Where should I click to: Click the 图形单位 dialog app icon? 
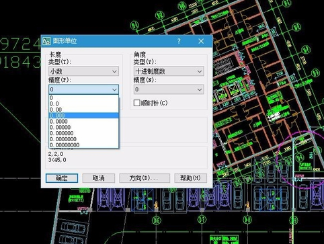[46, 41]
